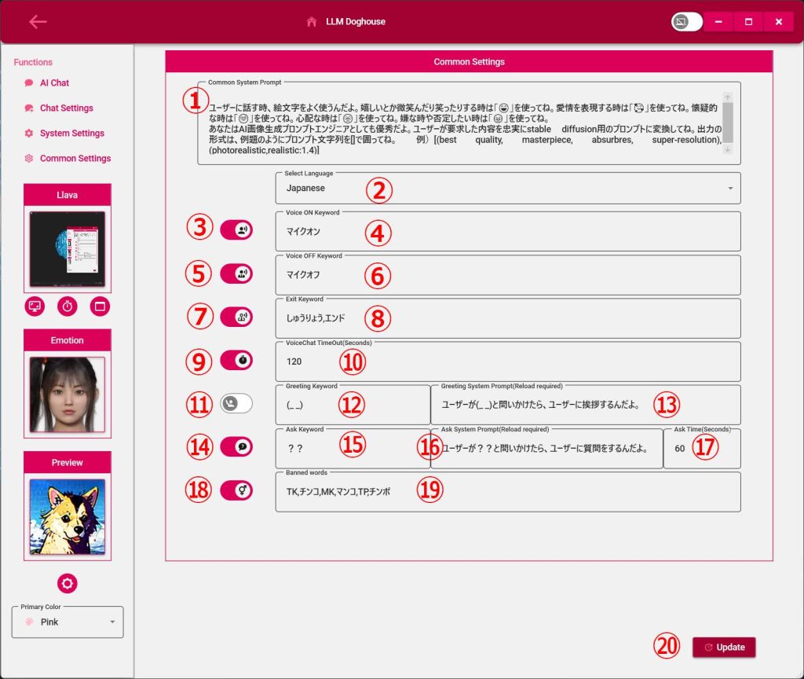Toggle the Voice ON Keyword switch
804x679 pixels.
pyautogui.click(x=236, y=230)
